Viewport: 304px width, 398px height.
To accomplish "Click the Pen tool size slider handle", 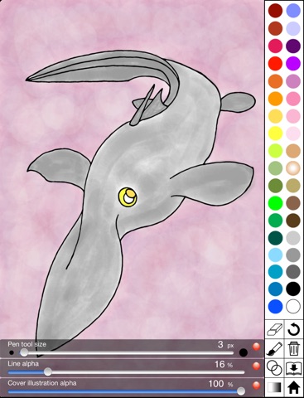I will (24, 352).
